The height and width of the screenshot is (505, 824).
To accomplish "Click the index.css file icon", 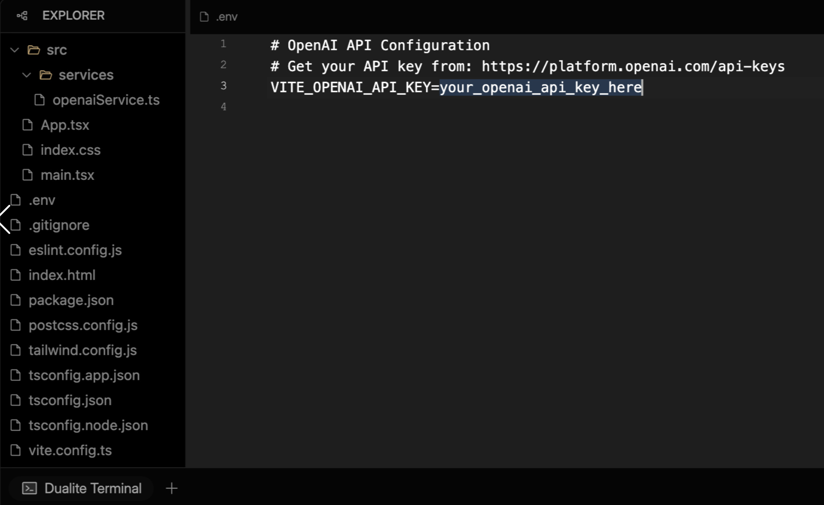I will [x=28, y=150].
